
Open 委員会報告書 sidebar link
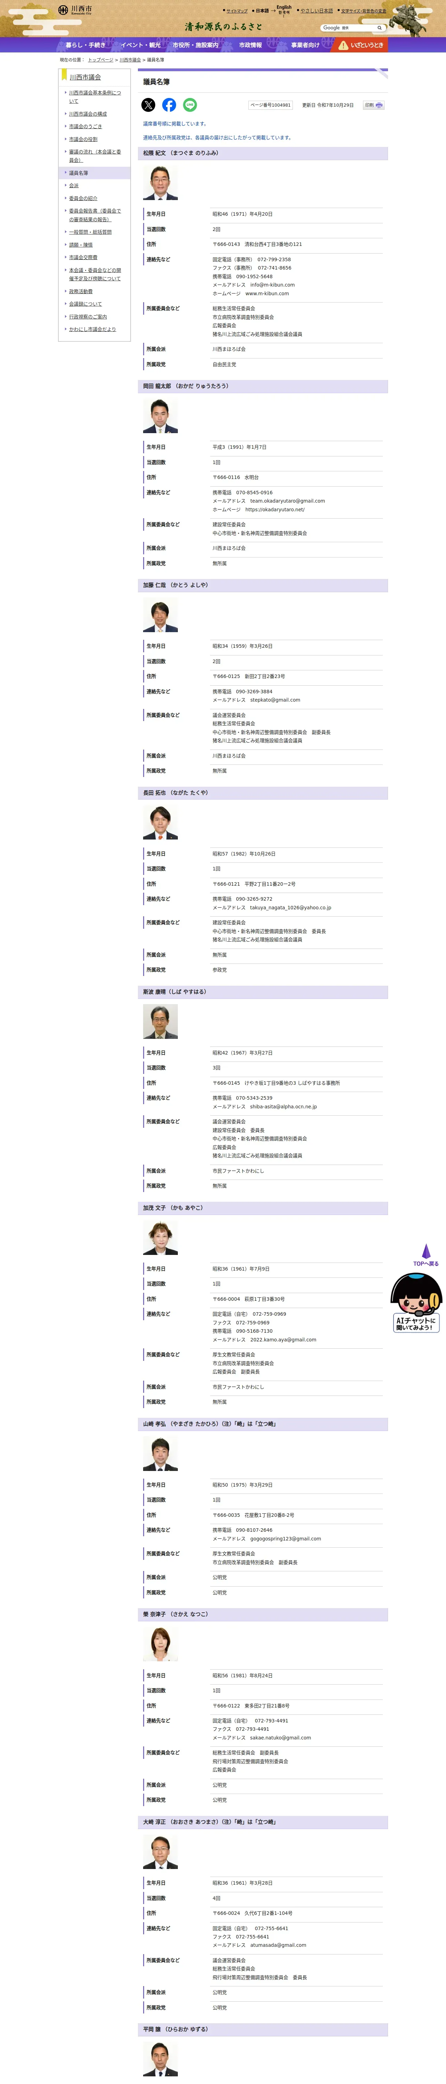(95, 215)
